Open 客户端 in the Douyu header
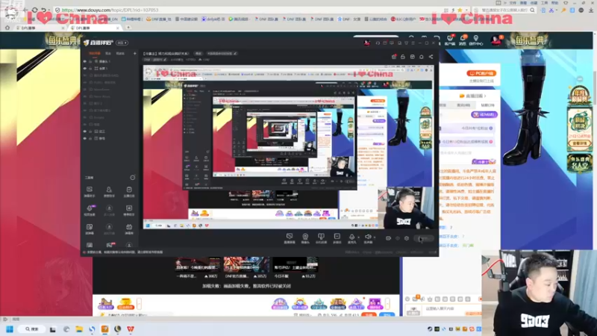Image resolution: width=597 pixels, height=336 pixels. pos(450,40)
